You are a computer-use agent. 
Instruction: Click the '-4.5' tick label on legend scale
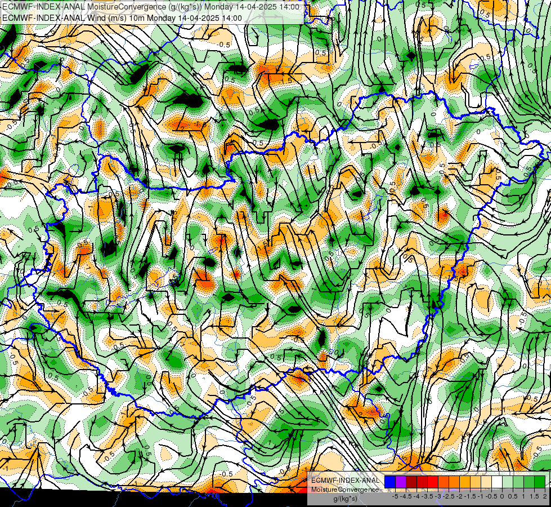pos(406,496)
